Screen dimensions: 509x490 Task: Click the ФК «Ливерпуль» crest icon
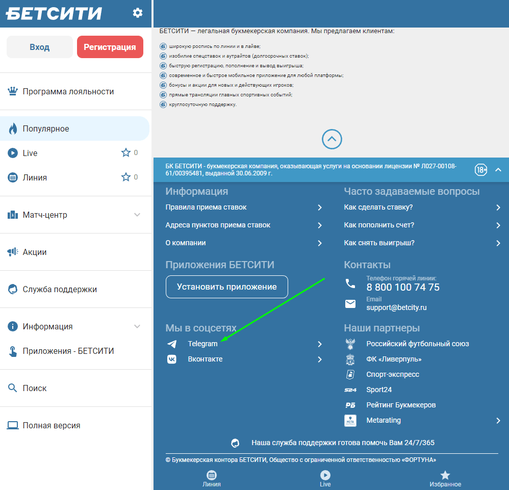tap(350, 359)
